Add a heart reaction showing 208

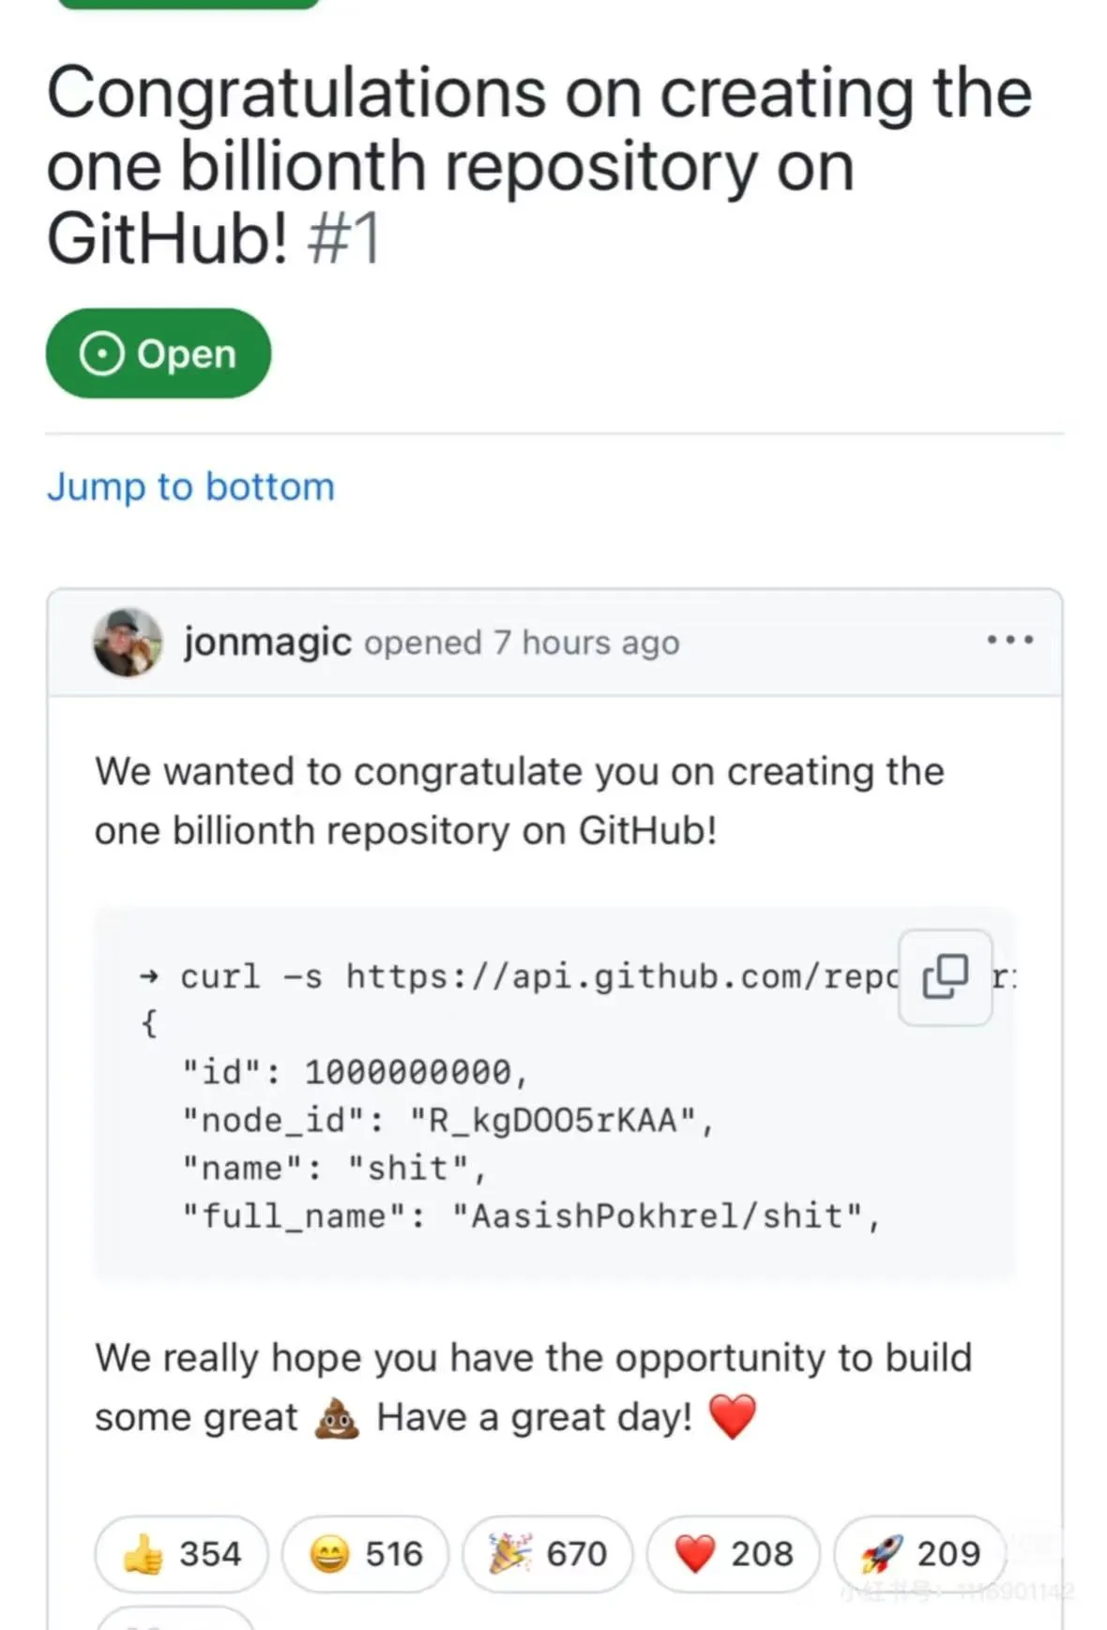click(734, 1554)
